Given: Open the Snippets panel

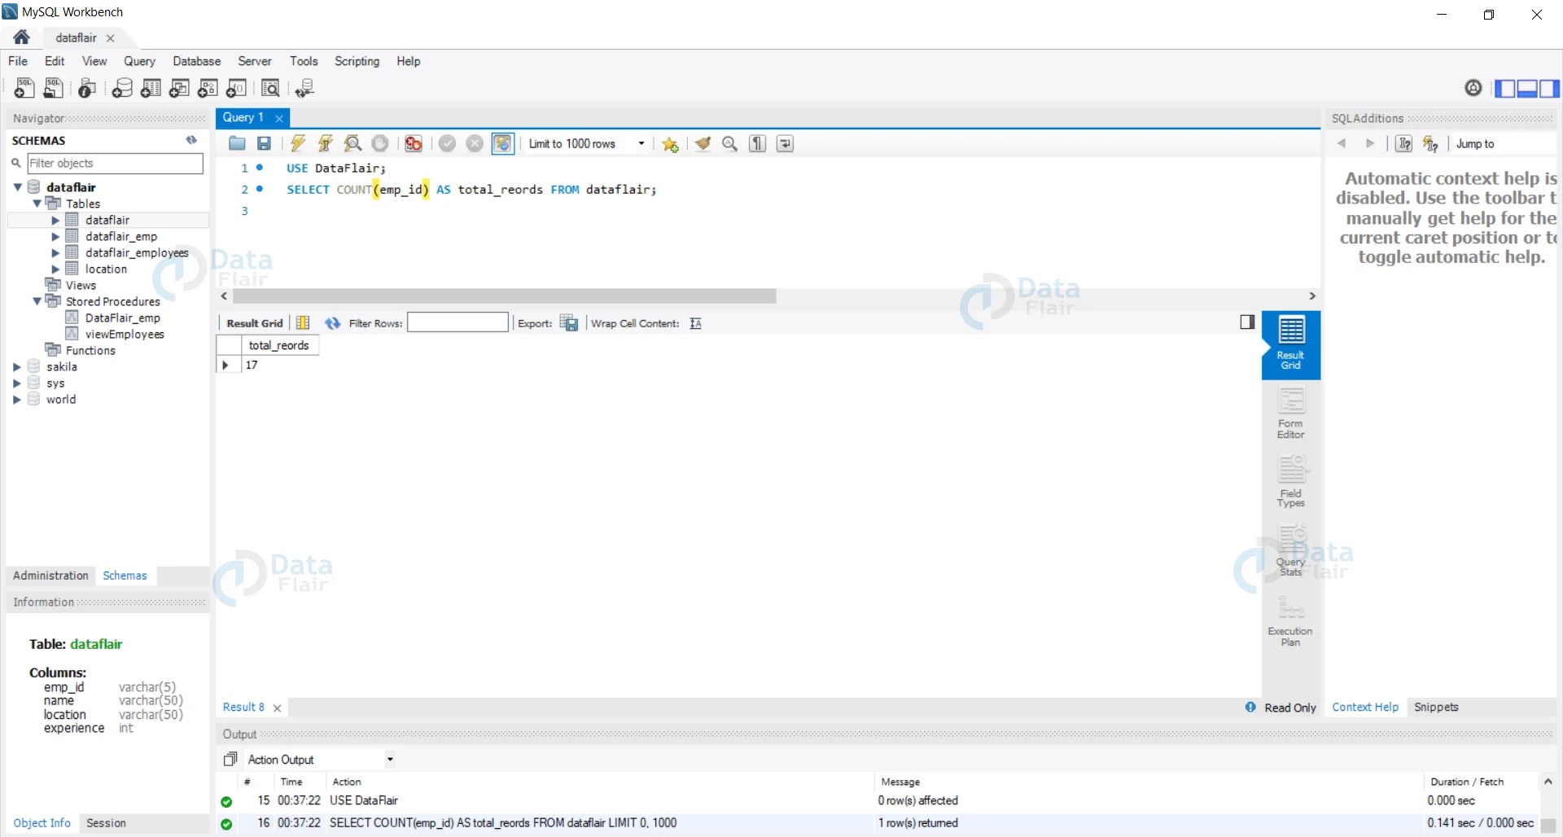Looking at the screenshot, I should click(x=1436, y=707).
